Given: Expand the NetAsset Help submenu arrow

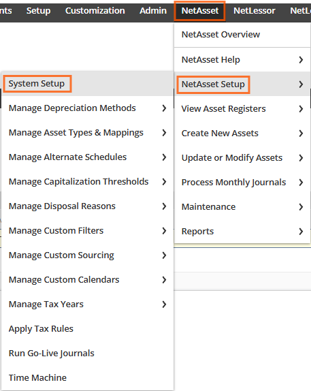Looking at the screenshot, I should pos(301,60).
